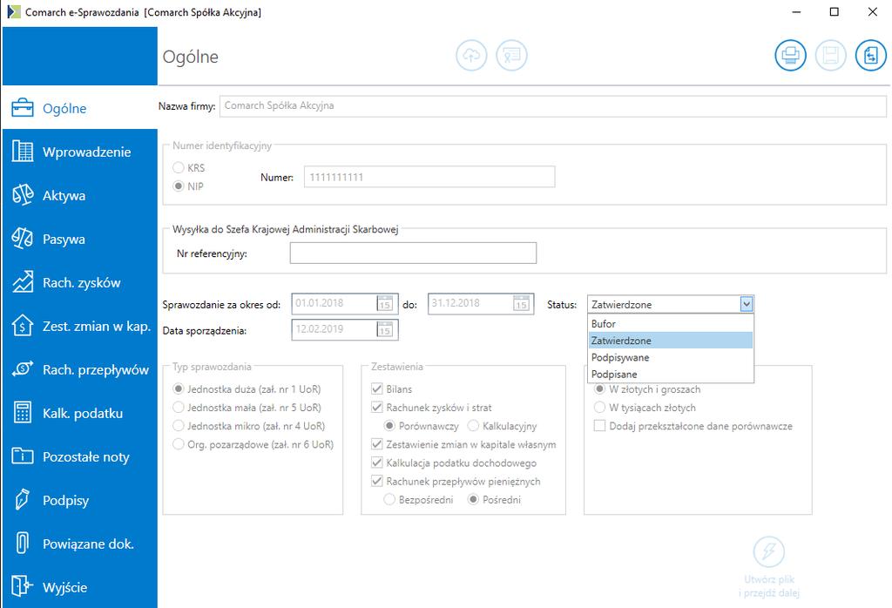Select Bezpośredni cash flow method
The width and height of the screenshot is (892, 608).
tap(389, 499)
